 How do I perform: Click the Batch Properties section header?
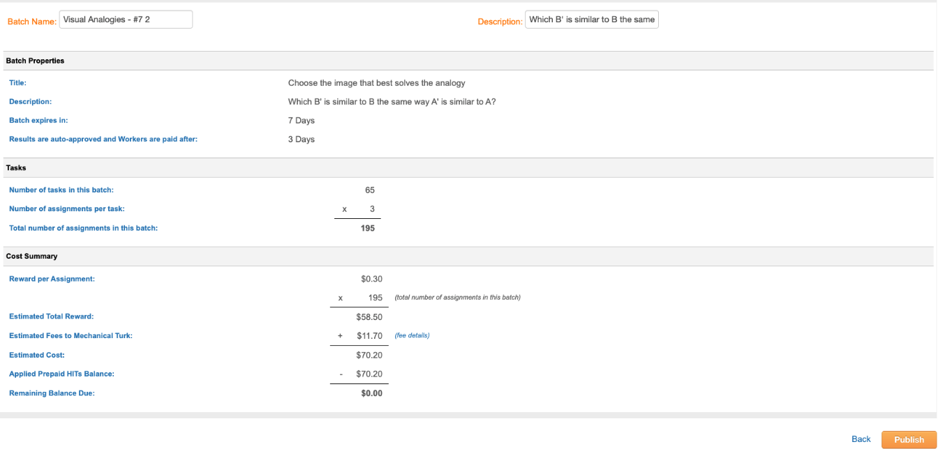tap(35, 61)
